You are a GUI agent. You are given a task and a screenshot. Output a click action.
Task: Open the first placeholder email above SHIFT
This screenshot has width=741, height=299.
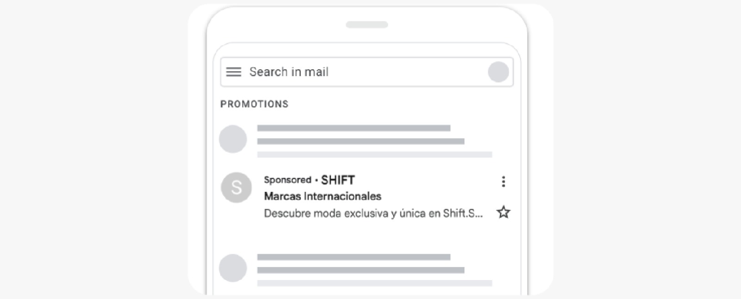(367, 140)
